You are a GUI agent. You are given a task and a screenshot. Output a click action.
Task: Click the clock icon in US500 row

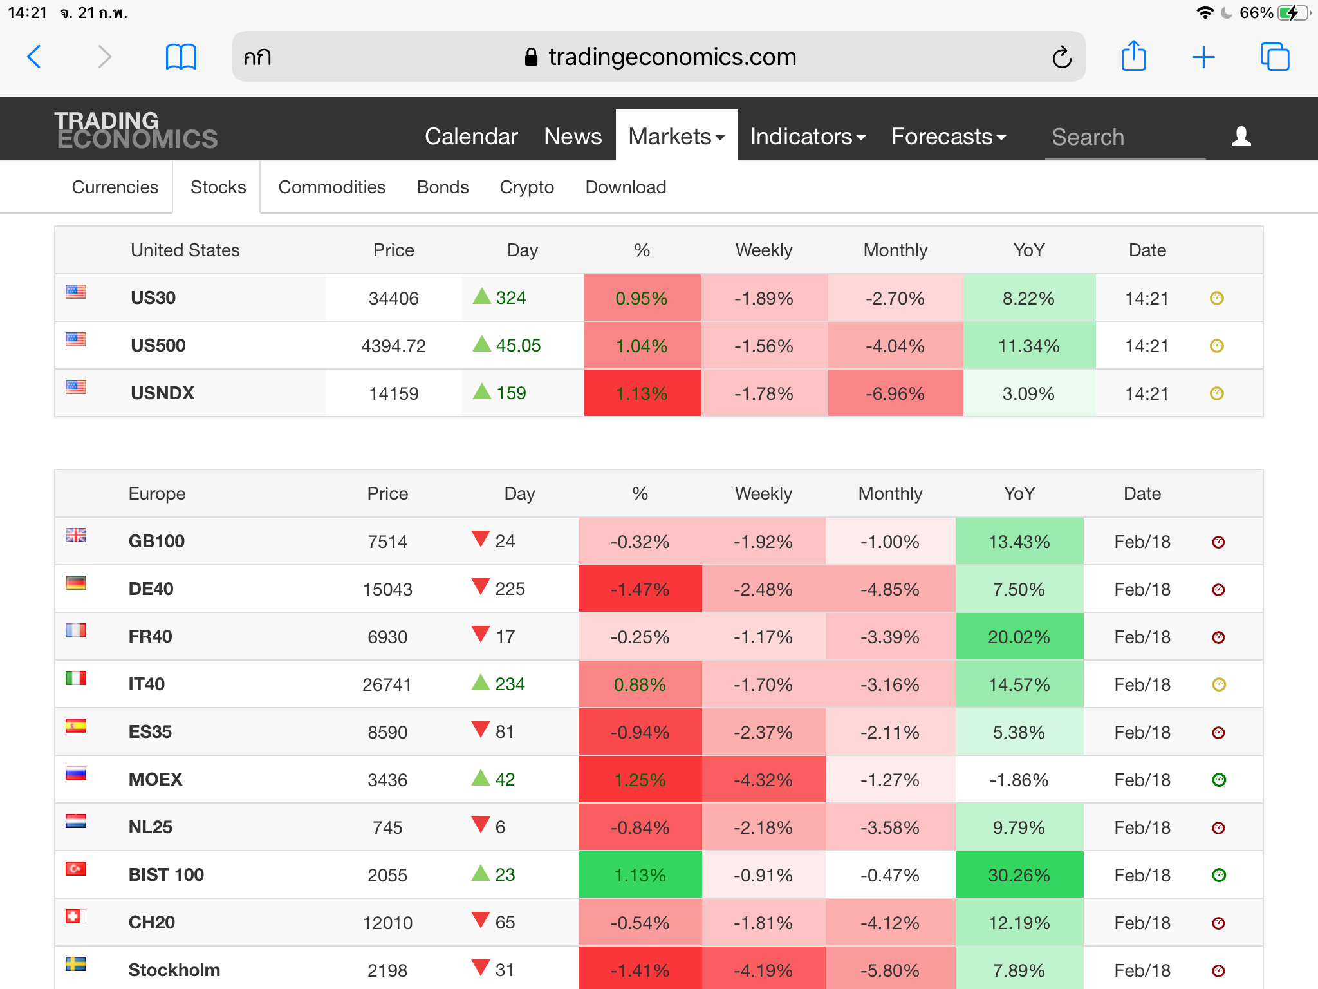coord(1217,346)
